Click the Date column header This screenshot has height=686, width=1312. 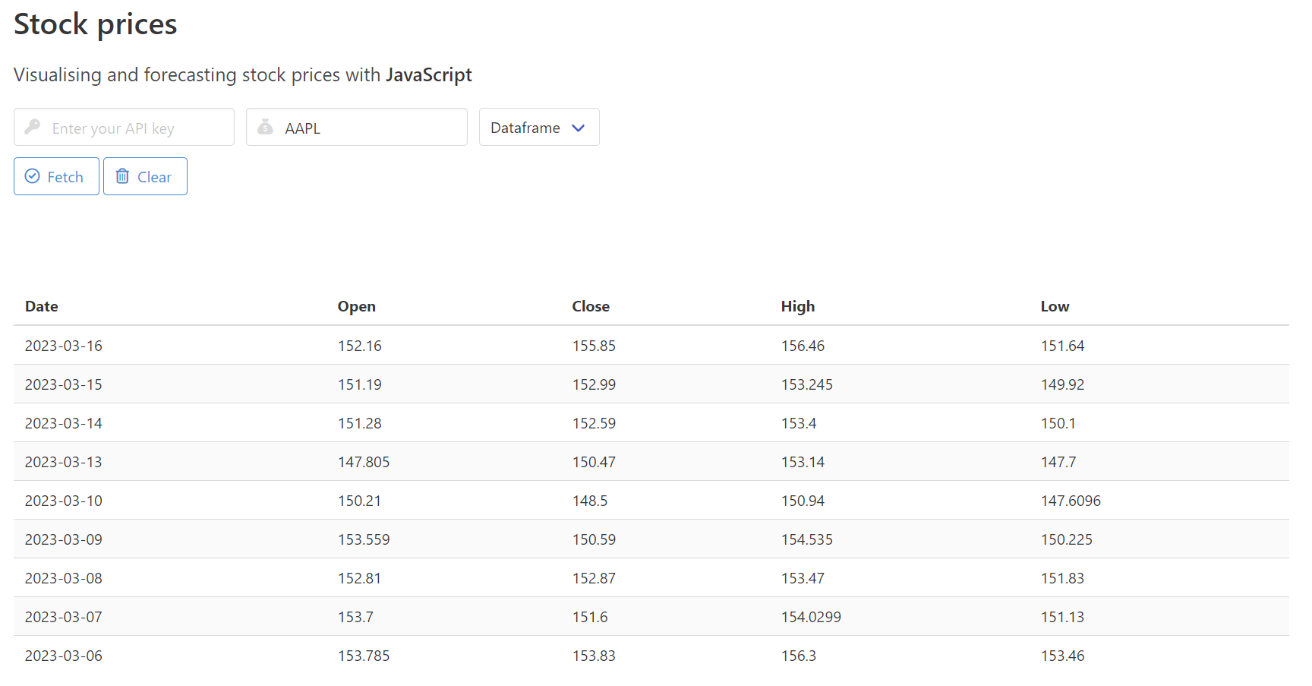point(42,306)
